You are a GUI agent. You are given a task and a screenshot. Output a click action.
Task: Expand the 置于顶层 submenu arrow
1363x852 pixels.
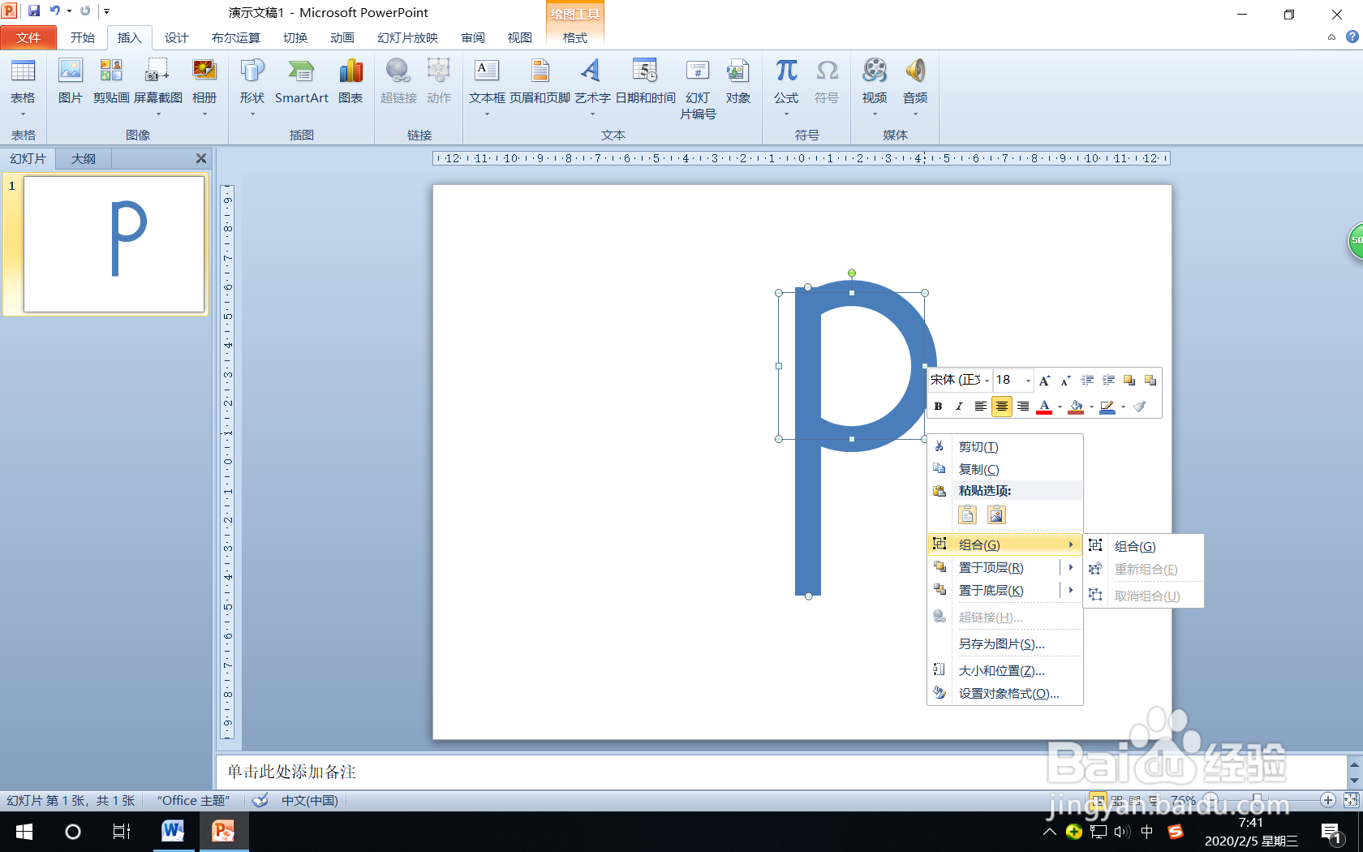[x=1070, y=567]
